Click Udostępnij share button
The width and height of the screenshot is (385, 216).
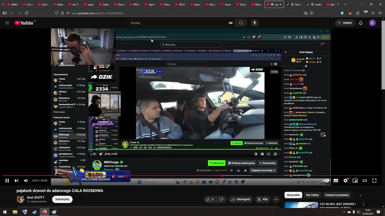tap(240, 199)
